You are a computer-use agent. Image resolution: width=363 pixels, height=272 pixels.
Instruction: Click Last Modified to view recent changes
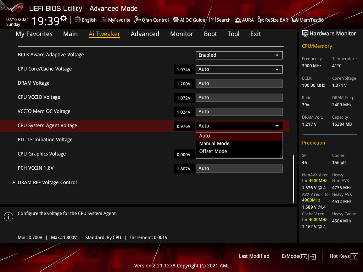(254, 256)
